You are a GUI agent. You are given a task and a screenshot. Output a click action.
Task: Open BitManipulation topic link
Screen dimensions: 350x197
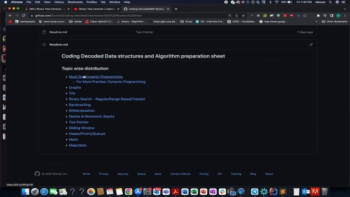(x=81, y=111)
